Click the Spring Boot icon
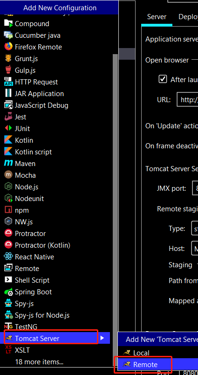Viewport: 198px width, 375px height. [8, 292]
